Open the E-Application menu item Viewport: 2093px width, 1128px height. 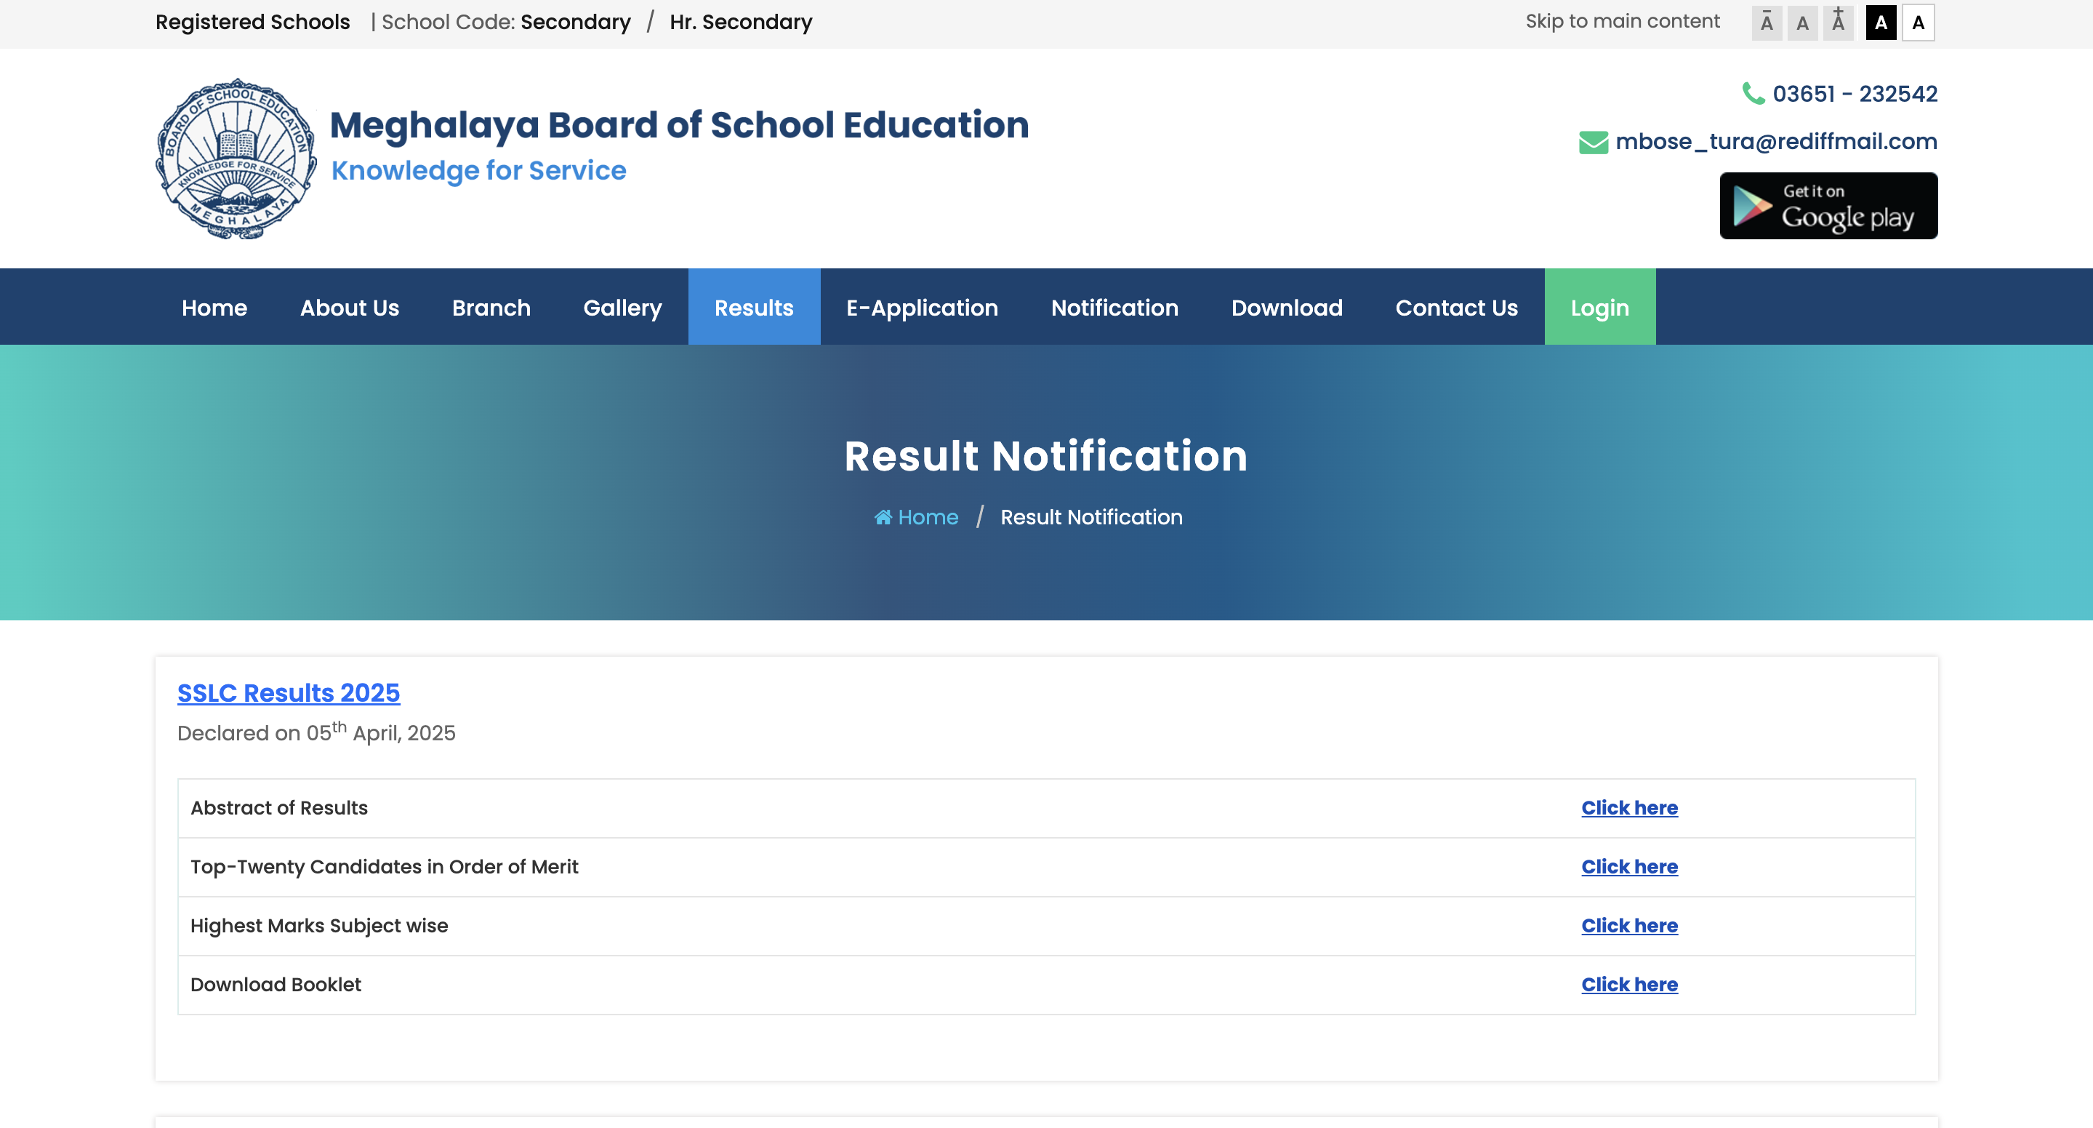(x=921, y=307)
